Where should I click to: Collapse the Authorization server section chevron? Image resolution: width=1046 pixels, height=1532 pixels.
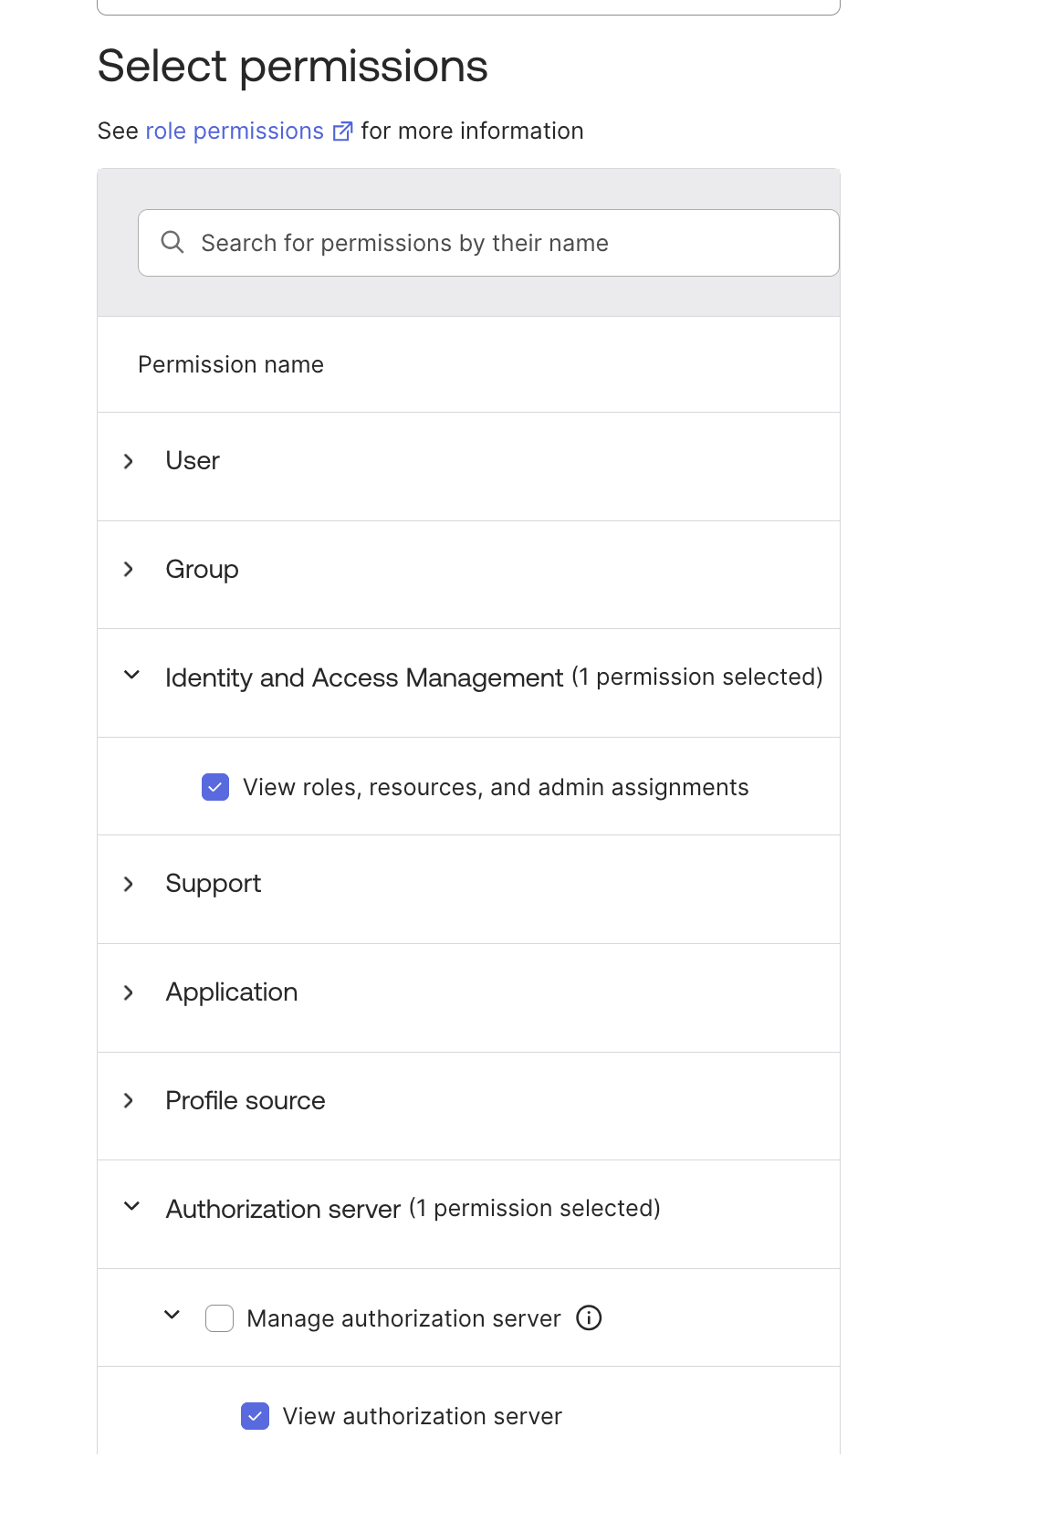coord(131,1207)
